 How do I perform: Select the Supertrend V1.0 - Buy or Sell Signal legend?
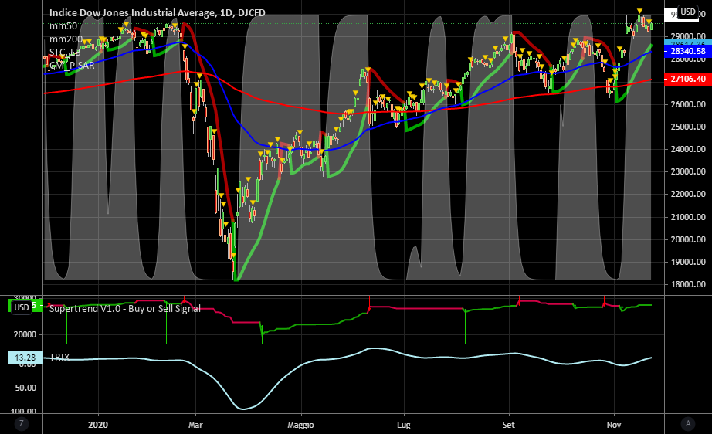click(125, 309)
